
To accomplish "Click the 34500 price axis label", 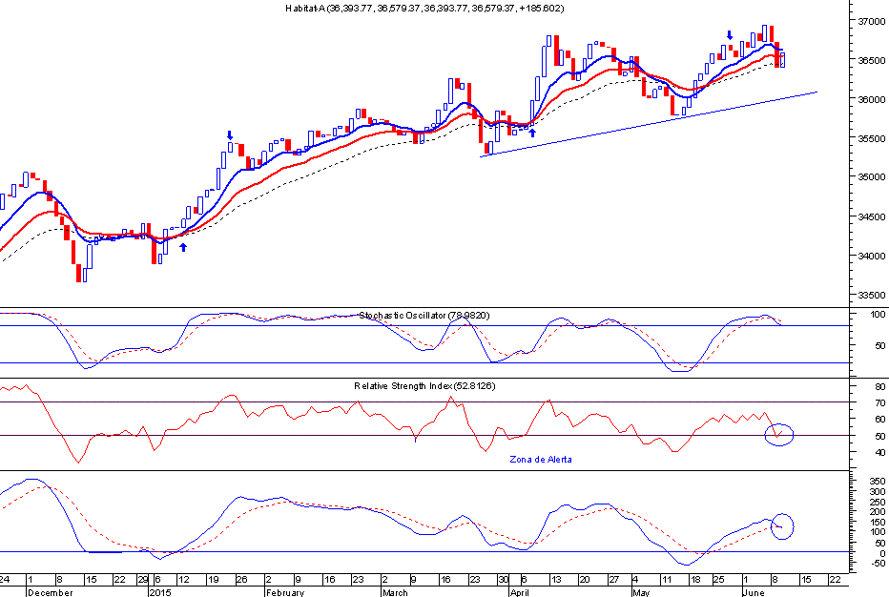I will click(x=872, y=216).
